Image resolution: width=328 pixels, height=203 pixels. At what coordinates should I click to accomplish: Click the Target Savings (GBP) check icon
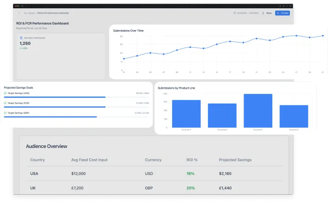5,112
